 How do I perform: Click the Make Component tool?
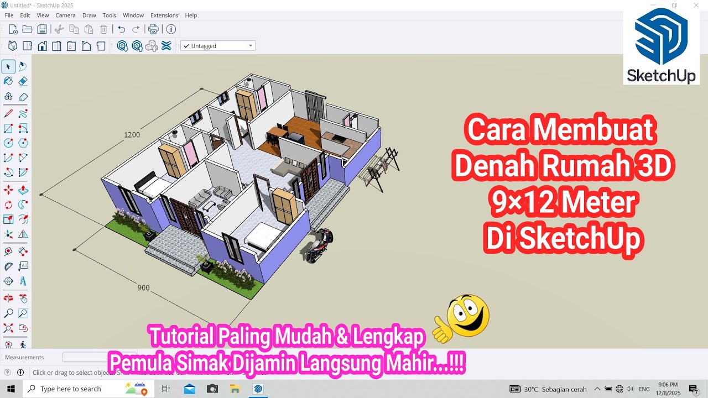coord(8,97)
